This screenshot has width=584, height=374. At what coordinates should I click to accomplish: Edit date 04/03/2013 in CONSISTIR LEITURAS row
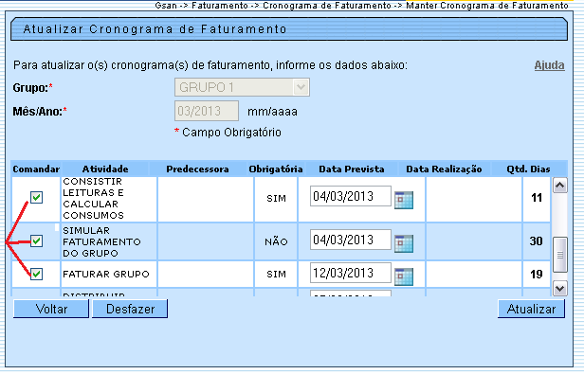coord(351,196)
